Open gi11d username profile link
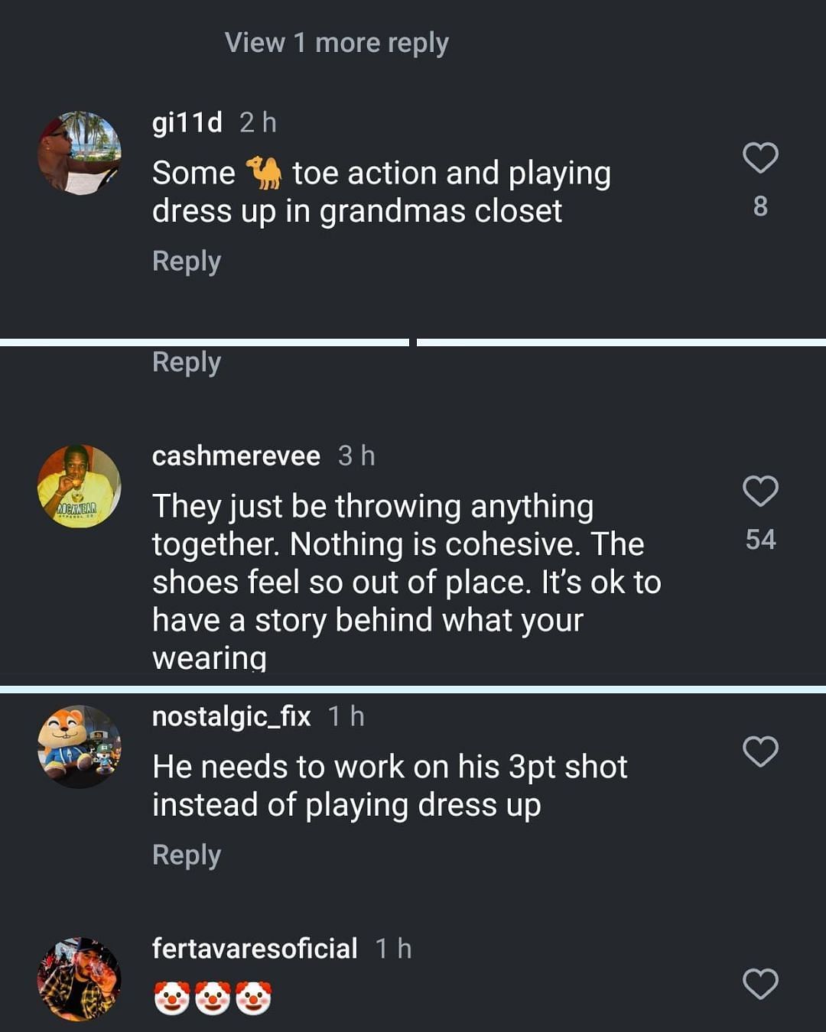Image resolution: width=826 pixels, height=1032 pixels. pos(187,122)
